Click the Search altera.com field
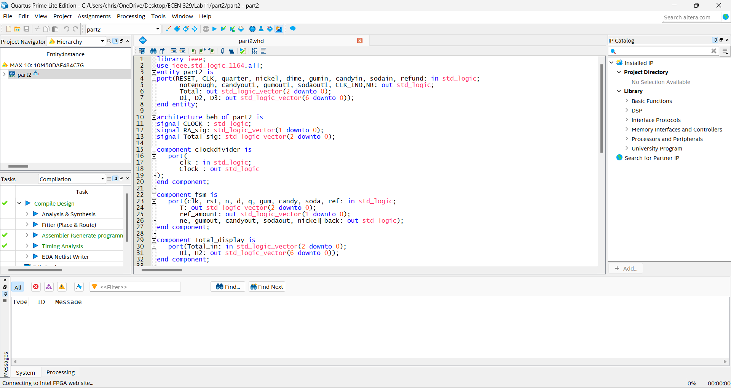The width and height of the screenshot is (731, 388). pos(692,17)
